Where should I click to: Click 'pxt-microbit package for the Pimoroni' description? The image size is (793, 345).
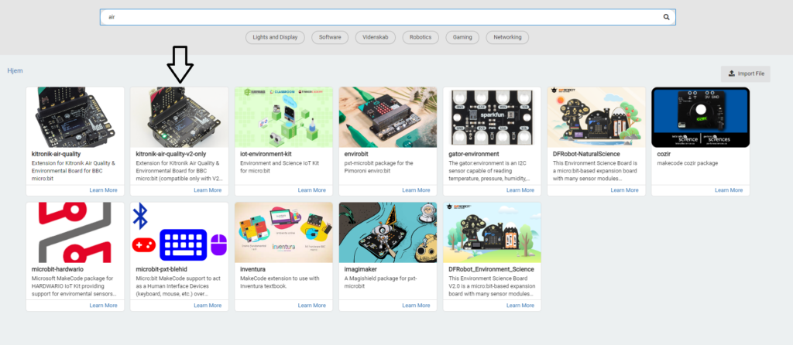pyautogui.click(x=379, y=166)
